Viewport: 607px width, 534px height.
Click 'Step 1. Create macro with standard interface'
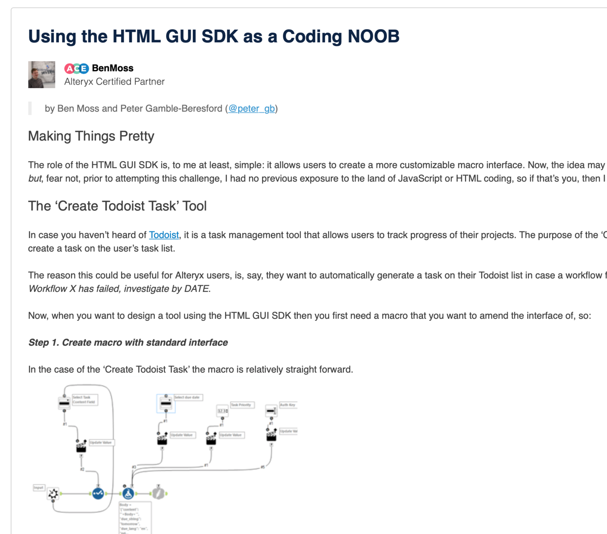(128, 343)
